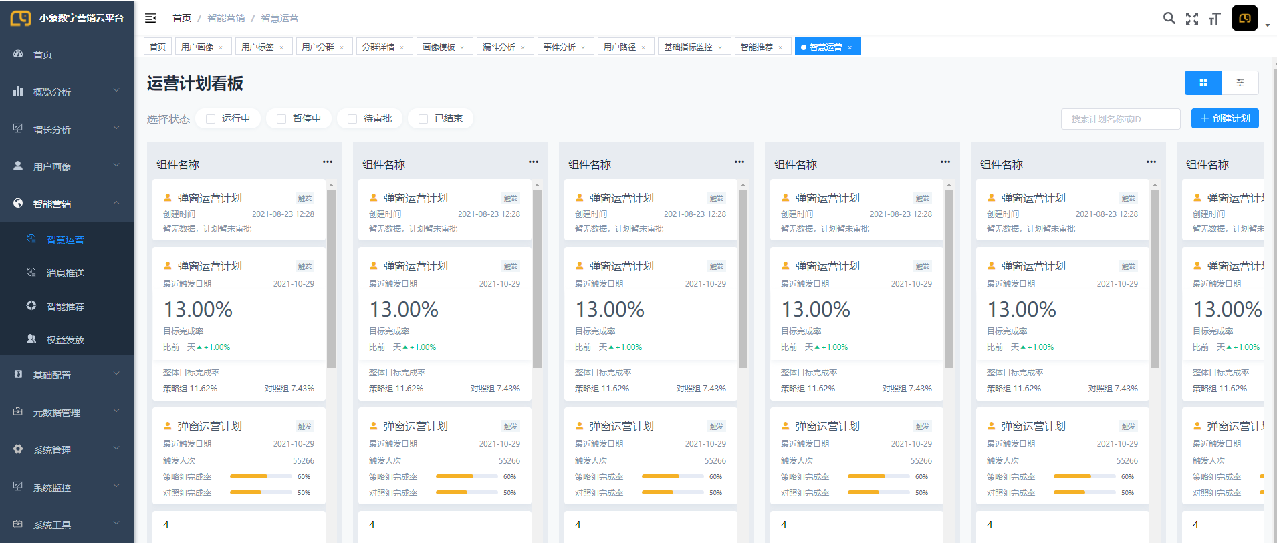Click the 系统监控 sidebar icon
Viewport: 1277px width, 543px height.
coord(18,486)
